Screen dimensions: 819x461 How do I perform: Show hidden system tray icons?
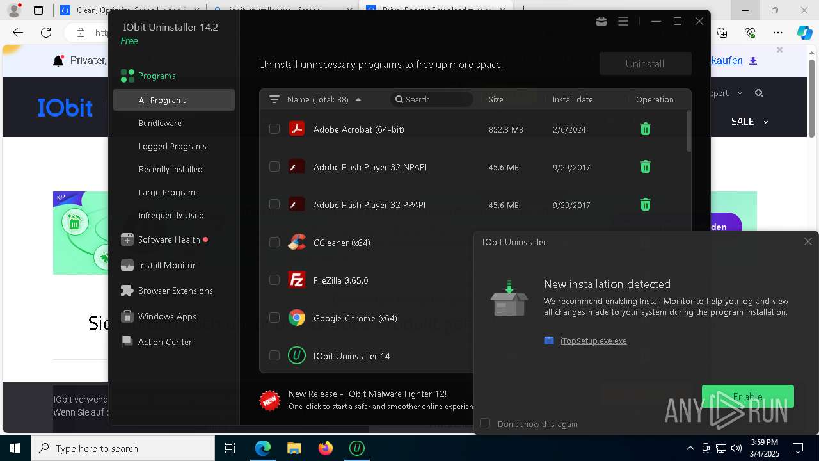690,448
